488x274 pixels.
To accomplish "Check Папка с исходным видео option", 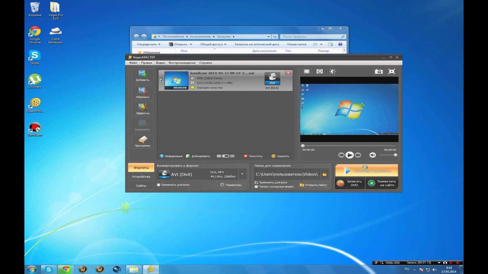I will coord(256,187).
